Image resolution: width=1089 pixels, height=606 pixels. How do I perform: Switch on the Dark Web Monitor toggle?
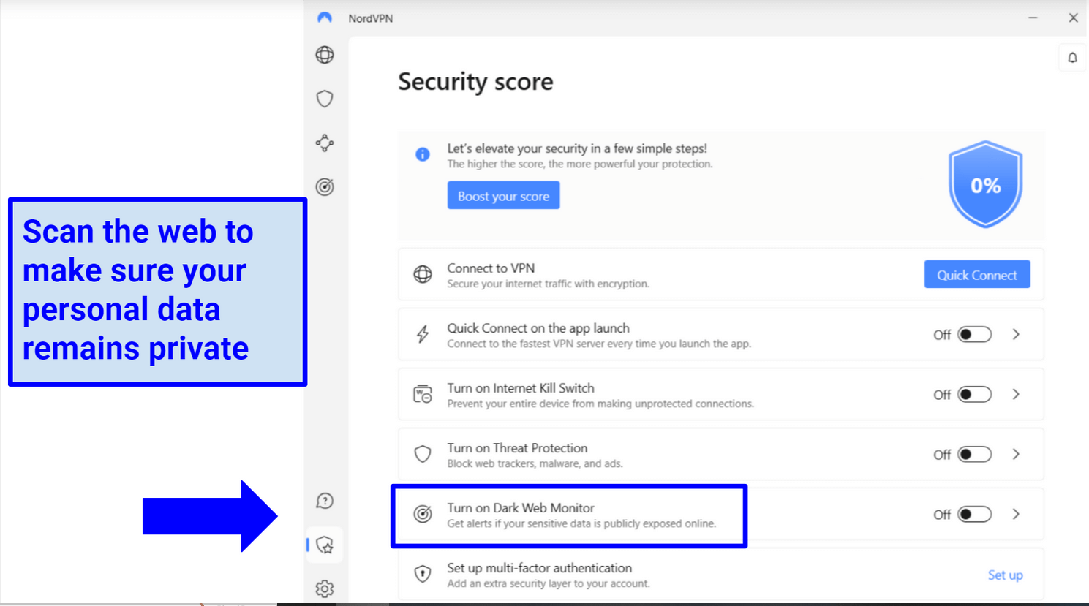coord(974,514)
